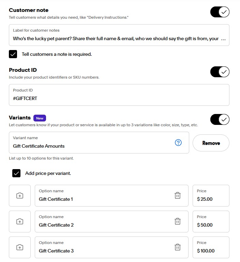The image size is (240, 262).
Task: Edit the label for customer notes field
Action: [119, 35]
